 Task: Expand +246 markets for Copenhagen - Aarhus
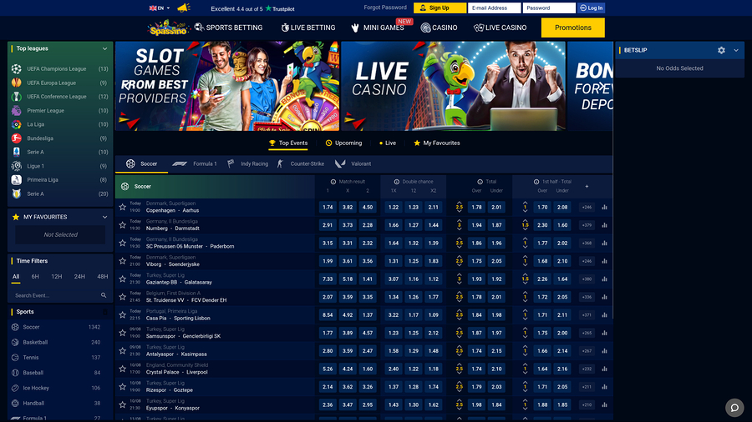(x=587, y=207)
